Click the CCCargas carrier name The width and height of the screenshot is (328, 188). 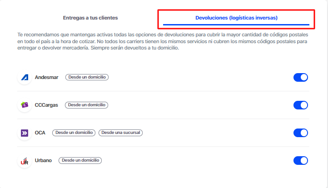point(46,105)
